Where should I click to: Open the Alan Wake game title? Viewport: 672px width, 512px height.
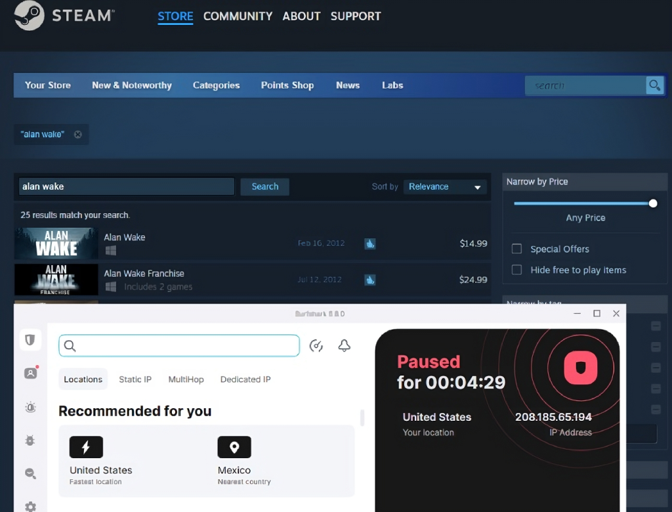(125, 237)
